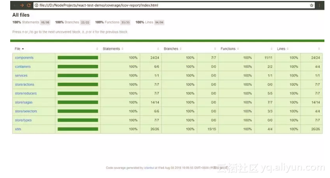Click 11/11 functions count in components row
This screenshot has width=330, height=178.
[268, 58]
